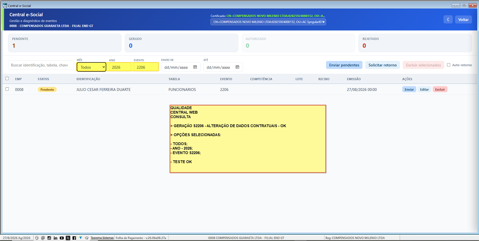Click the Enviar pendentes button
Screen dimensions: 479x241
click(x=344, y=65)
